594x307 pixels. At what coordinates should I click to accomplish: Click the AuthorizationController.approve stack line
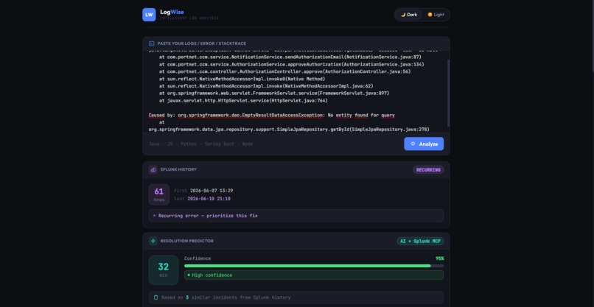(285, 71)
